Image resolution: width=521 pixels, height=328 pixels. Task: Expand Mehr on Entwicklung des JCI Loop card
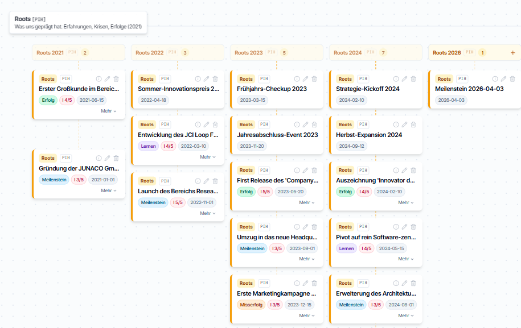208,157
